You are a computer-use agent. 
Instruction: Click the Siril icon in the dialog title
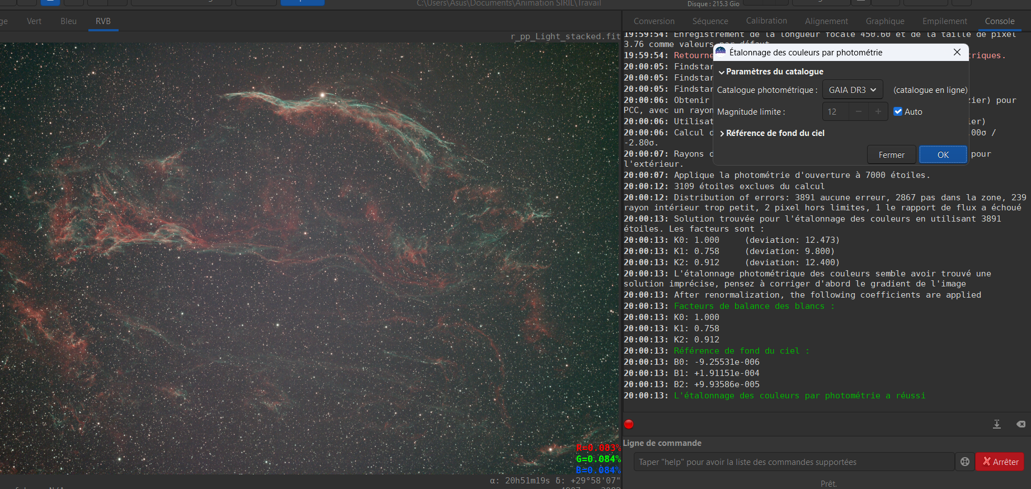click(x=721, y=52)
